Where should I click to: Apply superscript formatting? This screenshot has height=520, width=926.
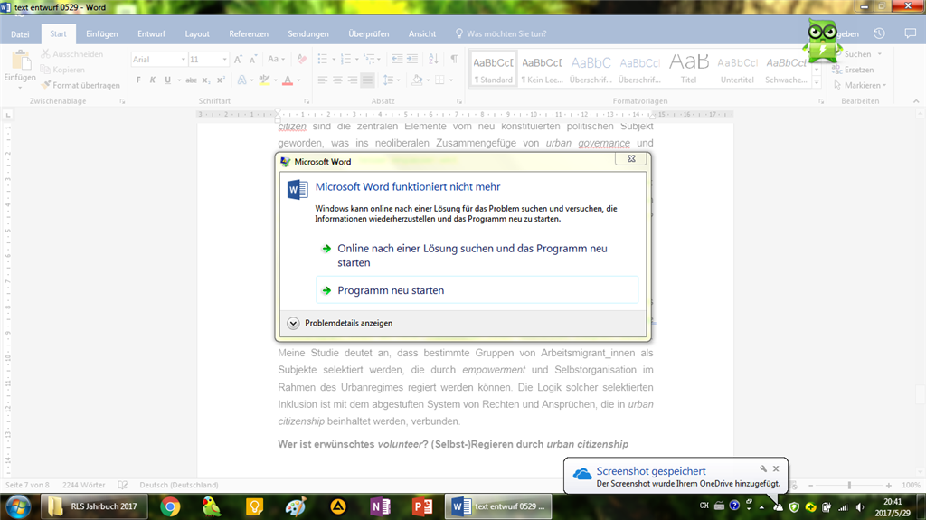(x=221, y=80)
